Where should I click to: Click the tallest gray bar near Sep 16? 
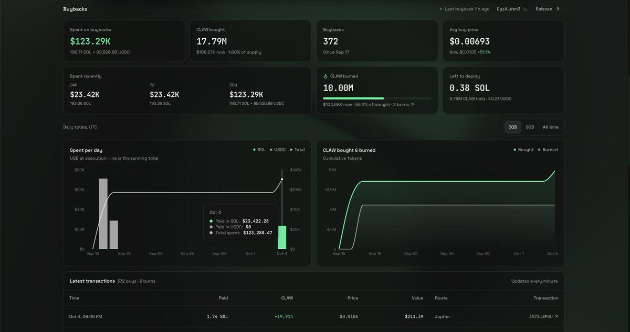tap(103, 214)
